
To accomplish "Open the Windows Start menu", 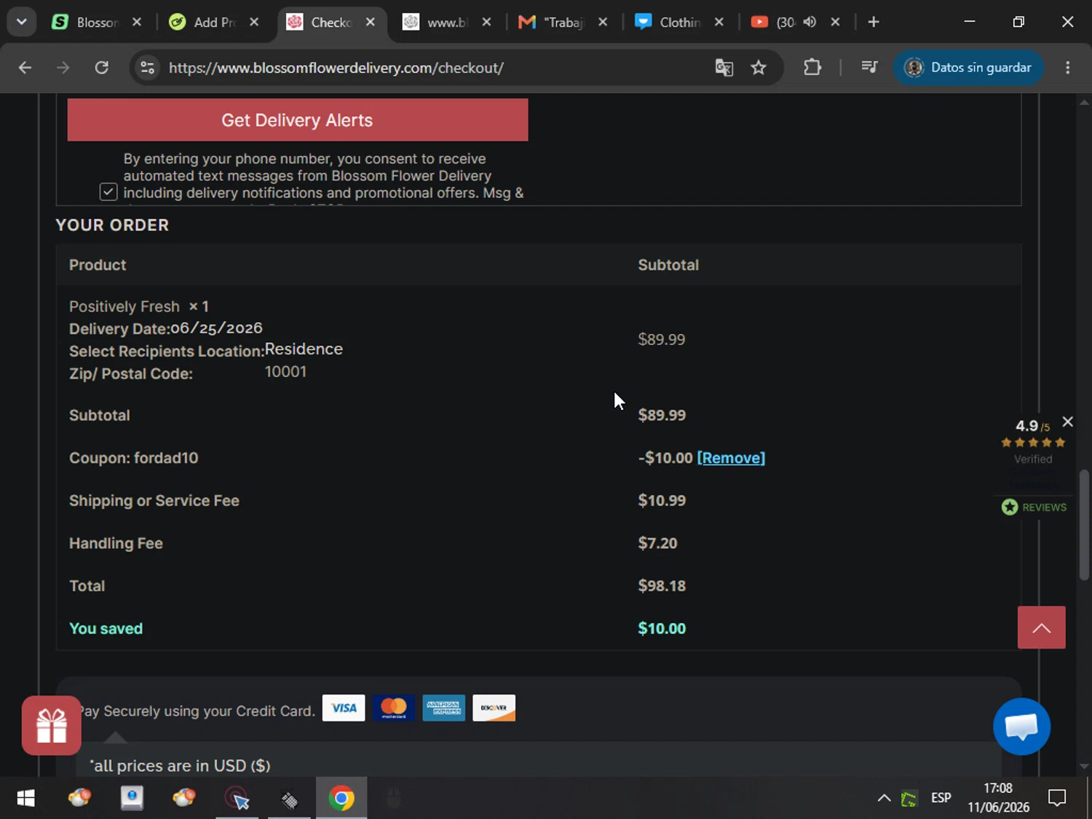I will coord(25,799).
